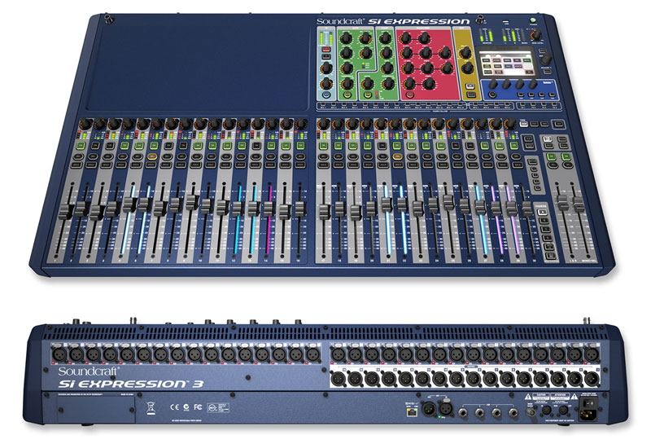Select the MIDI OUT DIN socket on rear panel
This screenshot has height=444, width=651.
click(563, 410)
